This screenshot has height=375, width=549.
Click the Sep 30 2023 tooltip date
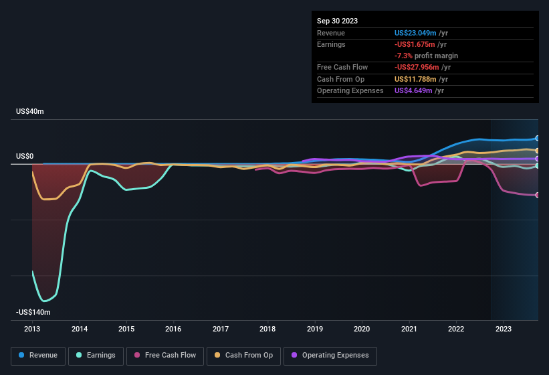pyautogui.click(x=337, y=21)
